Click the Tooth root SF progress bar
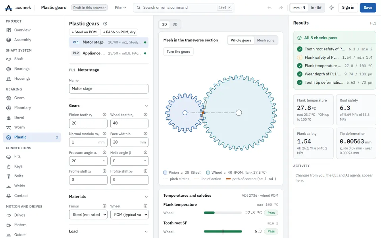Image resolution: width=381 pixels, height=238 pixels. pyautogui.click(x=223, y=231)
